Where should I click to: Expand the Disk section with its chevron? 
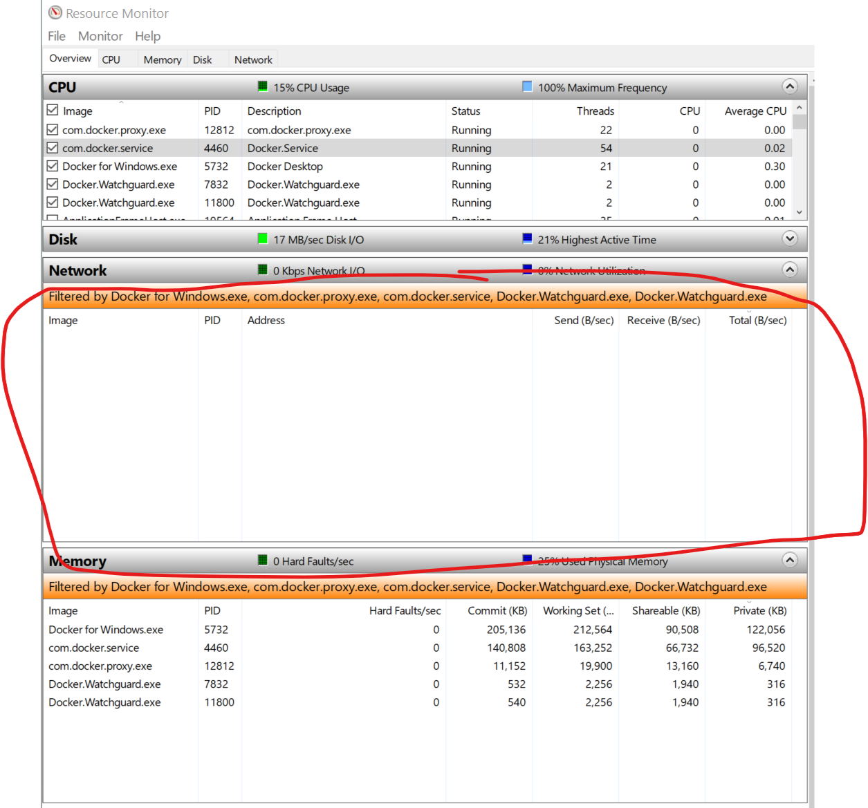click(790, 238)
